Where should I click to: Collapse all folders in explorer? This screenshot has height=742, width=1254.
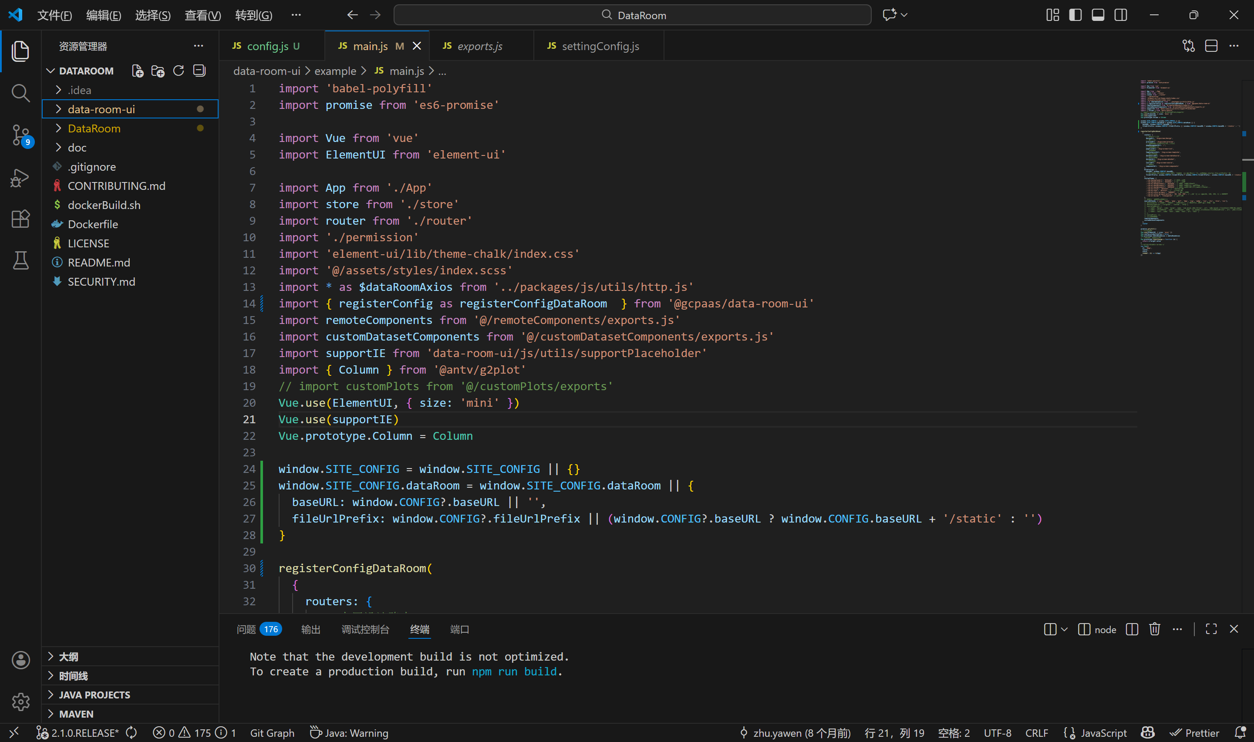pyautogui.click(x=199, y=71)
